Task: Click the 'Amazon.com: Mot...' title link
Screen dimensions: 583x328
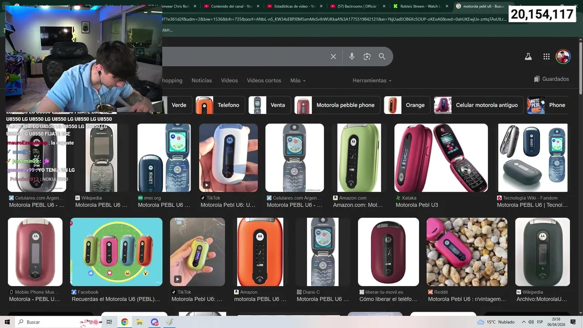Action: point(358,205)
